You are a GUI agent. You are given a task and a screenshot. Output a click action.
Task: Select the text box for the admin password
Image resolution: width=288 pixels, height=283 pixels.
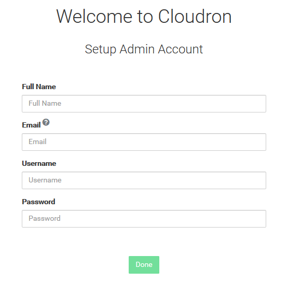click(x=144, y=219)
